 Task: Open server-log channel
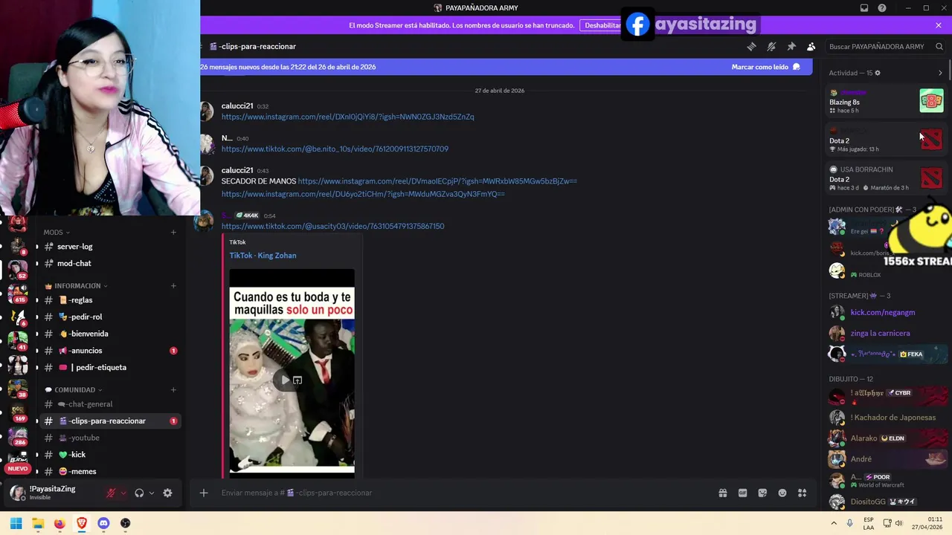pos(110,247)
